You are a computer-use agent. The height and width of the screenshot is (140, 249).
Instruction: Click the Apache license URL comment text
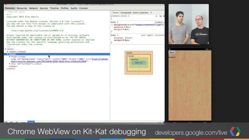tap(37, 30)
